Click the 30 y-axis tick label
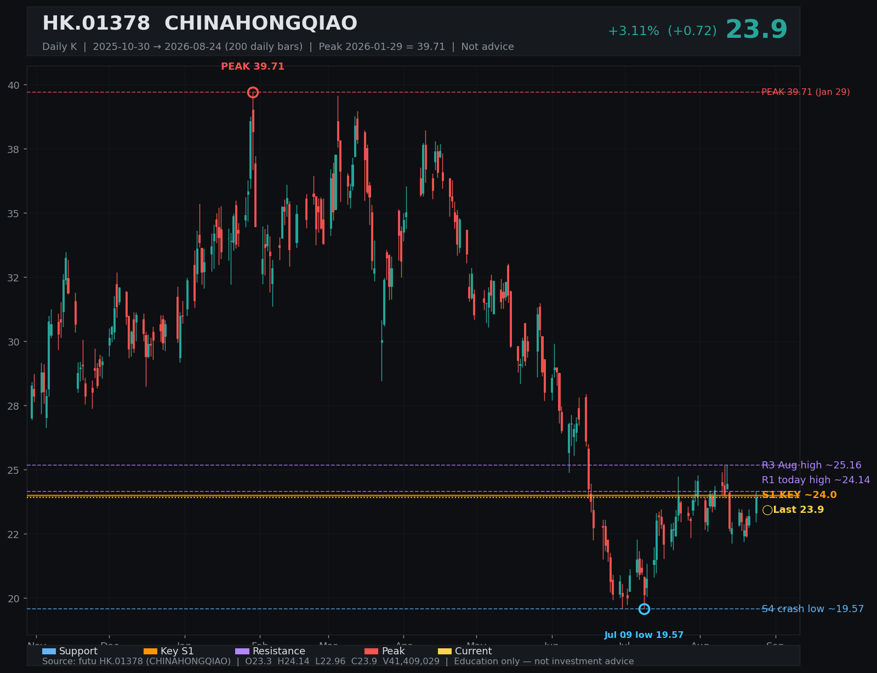The width and height of the screenshot is (877, 673). [x=14, y=342]
